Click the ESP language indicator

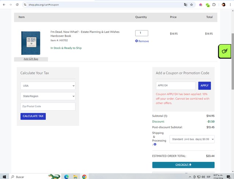click(208, 177)
